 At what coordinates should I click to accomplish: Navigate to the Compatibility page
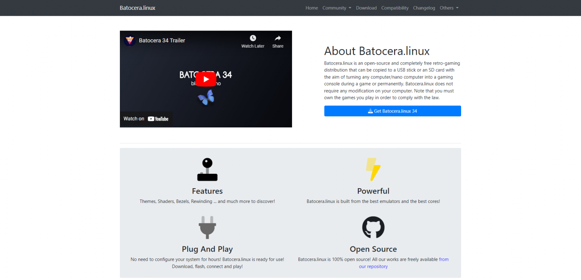(x=395, y=8)
